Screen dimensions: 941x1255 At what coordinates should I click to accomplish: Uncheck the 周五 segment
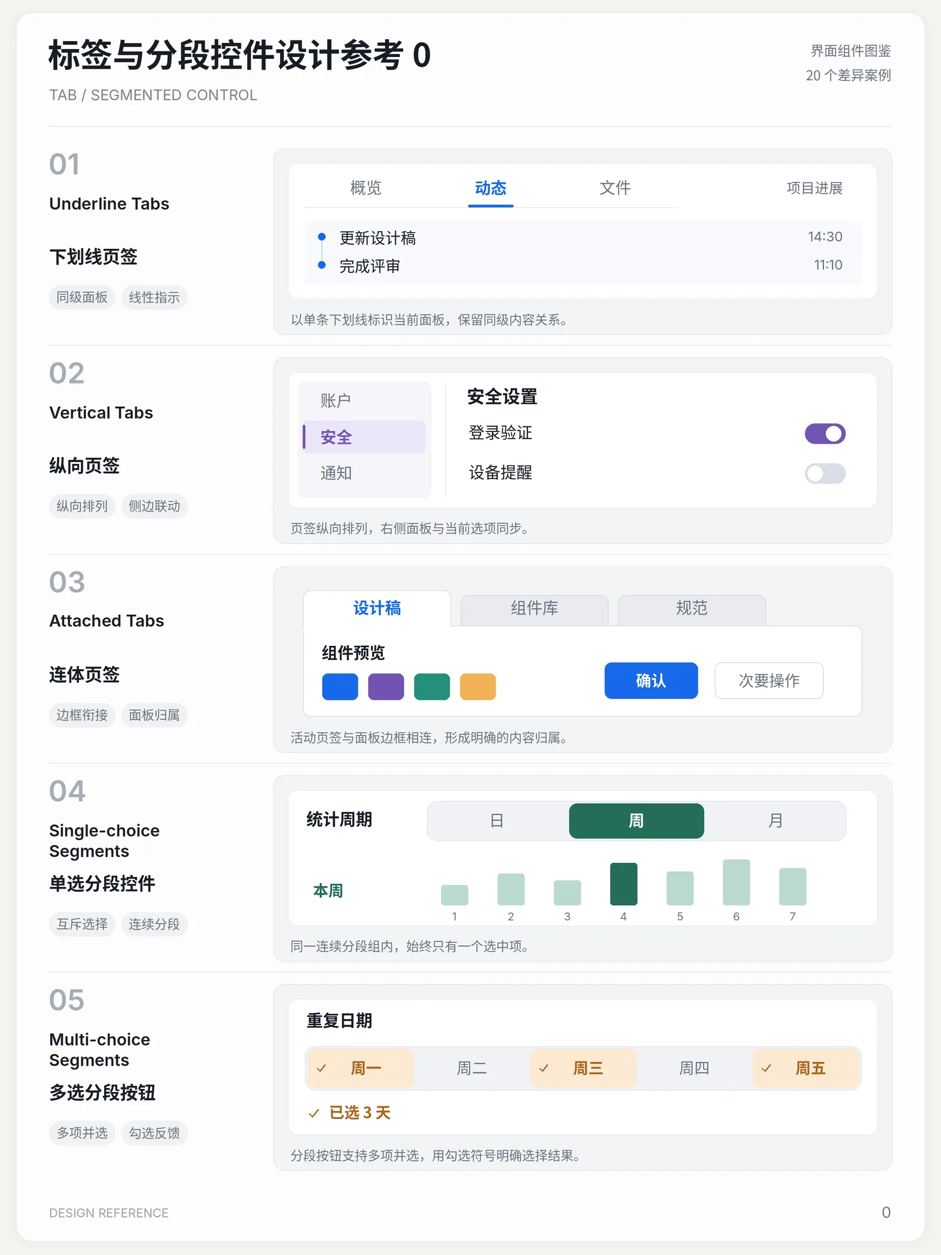[806, 1069]
